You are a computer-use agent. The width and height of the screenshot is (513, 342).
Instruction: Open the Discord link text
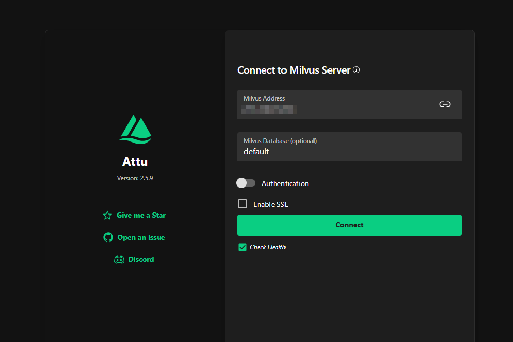[x=141, y=259]
